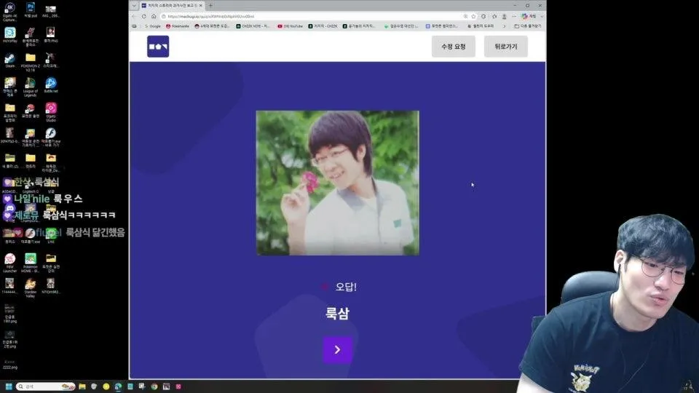
Task: Click the browser address bar URL
Action: 211,17
